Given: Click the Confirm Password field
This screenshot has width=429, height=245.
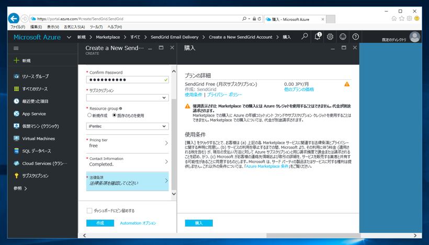Looking at the screenshot, I should pyautogui.click(x=128, y=80).
